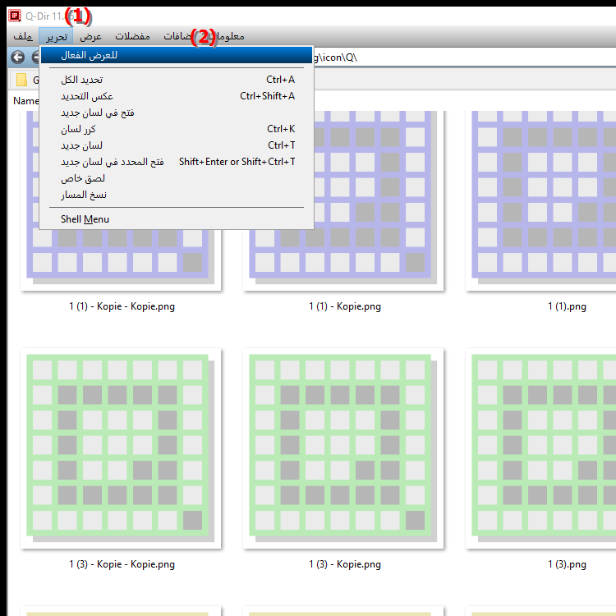
Task: Select green thumbnail of 1 (3) - Kopie.png
Action: tap(343, 448)
